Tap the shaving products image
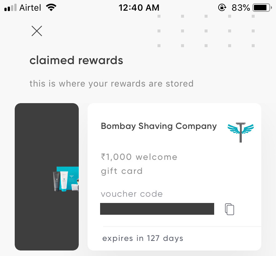 (66, 179)
